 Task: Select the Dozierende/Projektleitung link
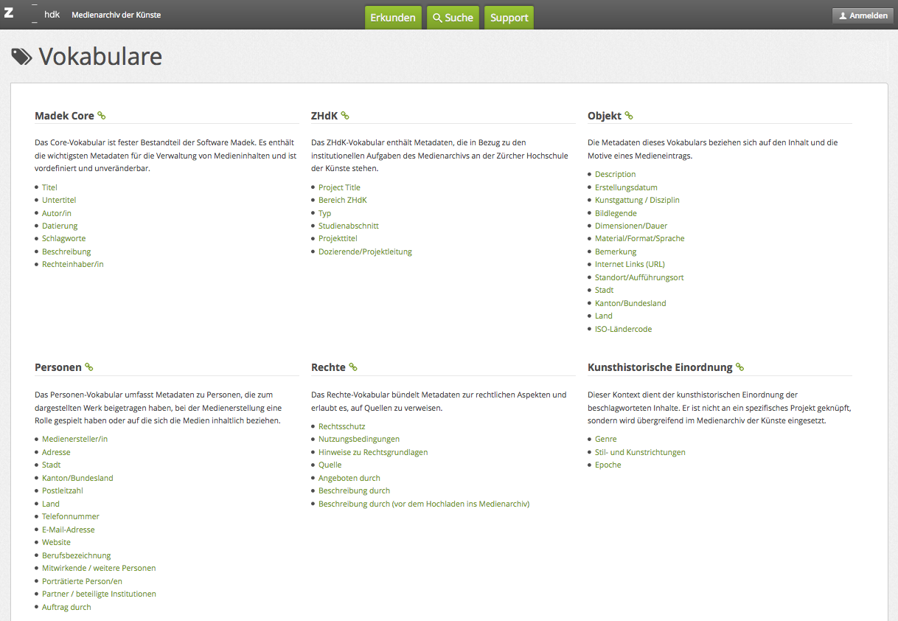click(365, 252)
